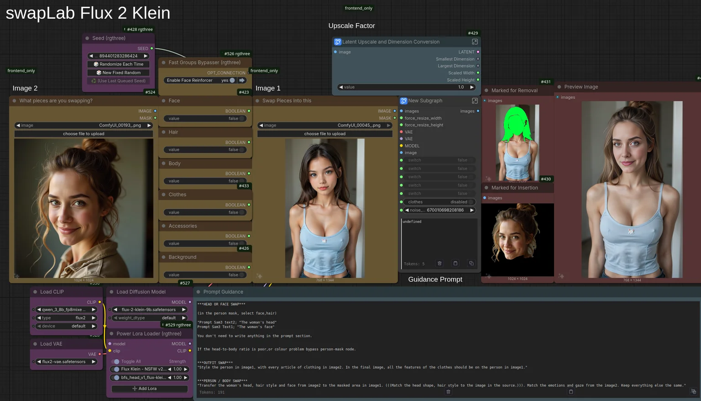
Task: Click the copy icon at Prompt Guidance corner
Action: coord(693,392)
